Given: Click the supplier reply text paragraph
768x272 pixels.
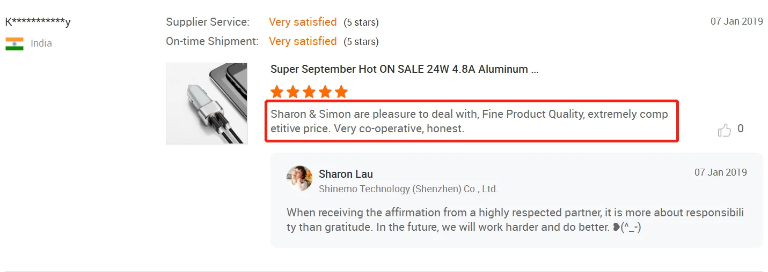Looking at the screenshot, I should pos(515,220).
